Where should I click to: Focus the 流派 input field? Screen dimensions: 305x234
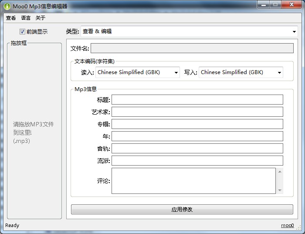tap(197, 161)
